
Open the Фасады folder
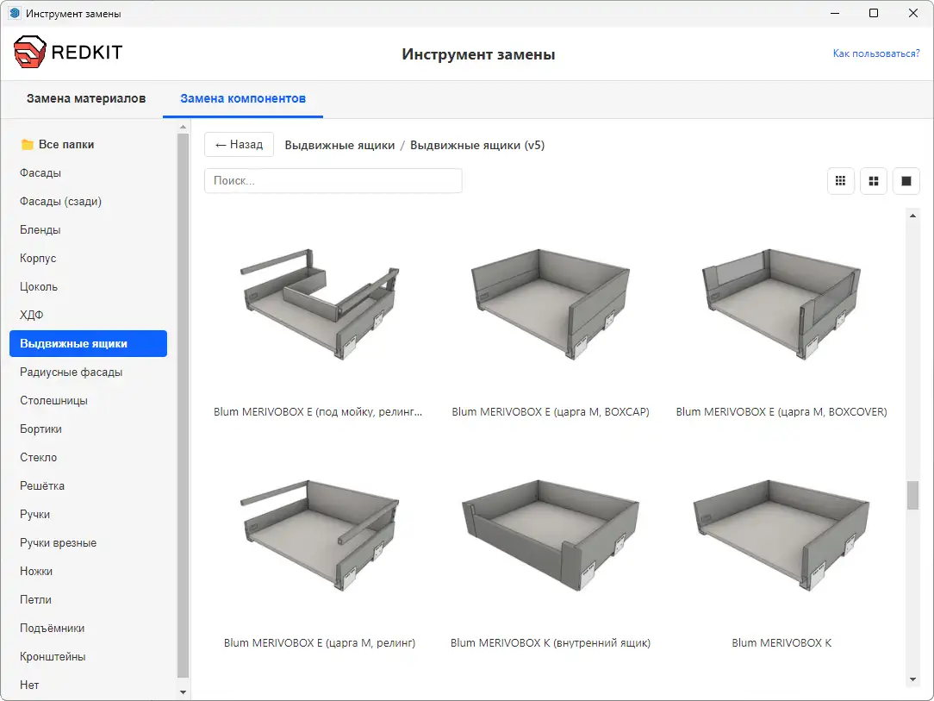click(88, 172)
